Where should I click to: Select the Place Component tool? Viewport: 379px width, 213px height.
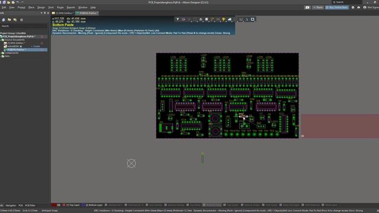(207, 20)
